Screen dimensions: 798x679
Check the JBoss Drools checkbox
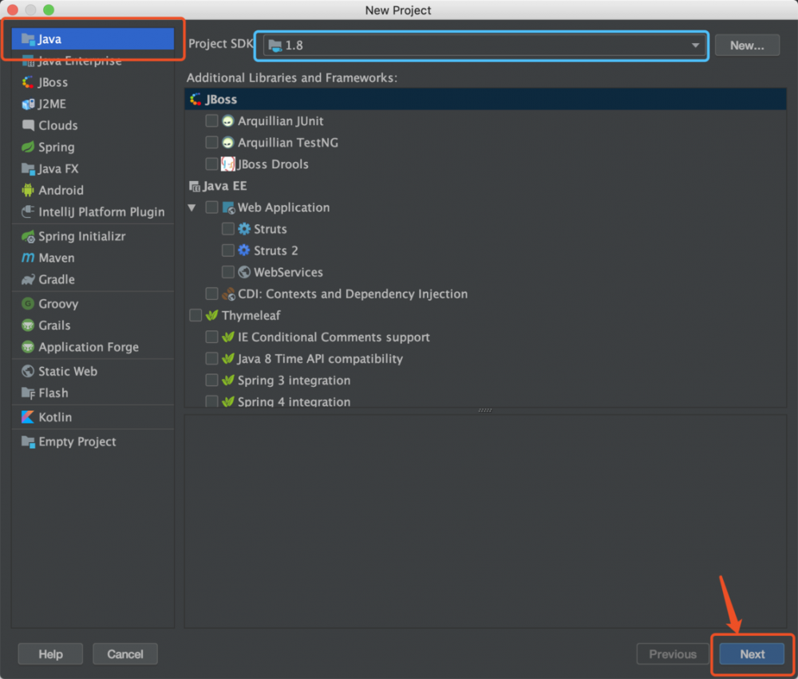pyautogui.click(x=211, y=164)
